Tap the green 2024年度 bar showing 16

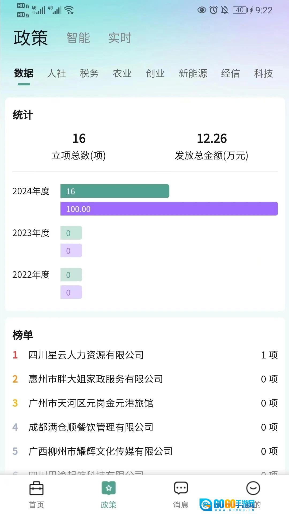pyautogui.click(x=115, y=191)
